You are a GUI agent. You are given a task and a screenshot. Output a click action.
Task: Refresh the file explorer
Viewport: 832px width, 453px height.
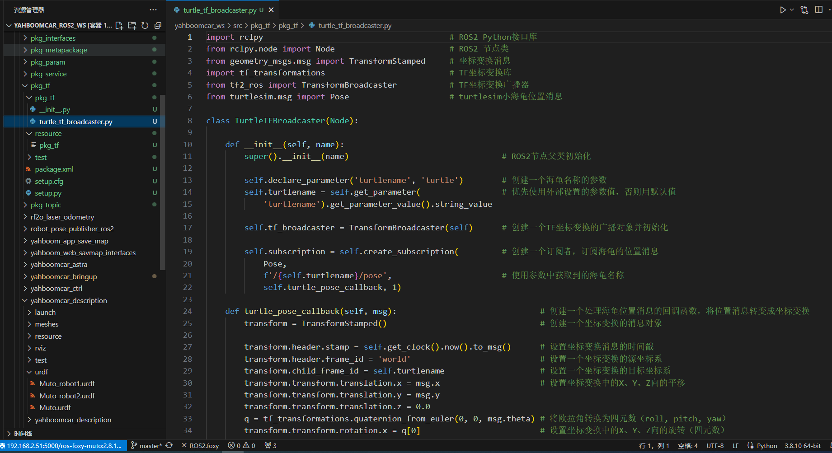coord(145,25)
